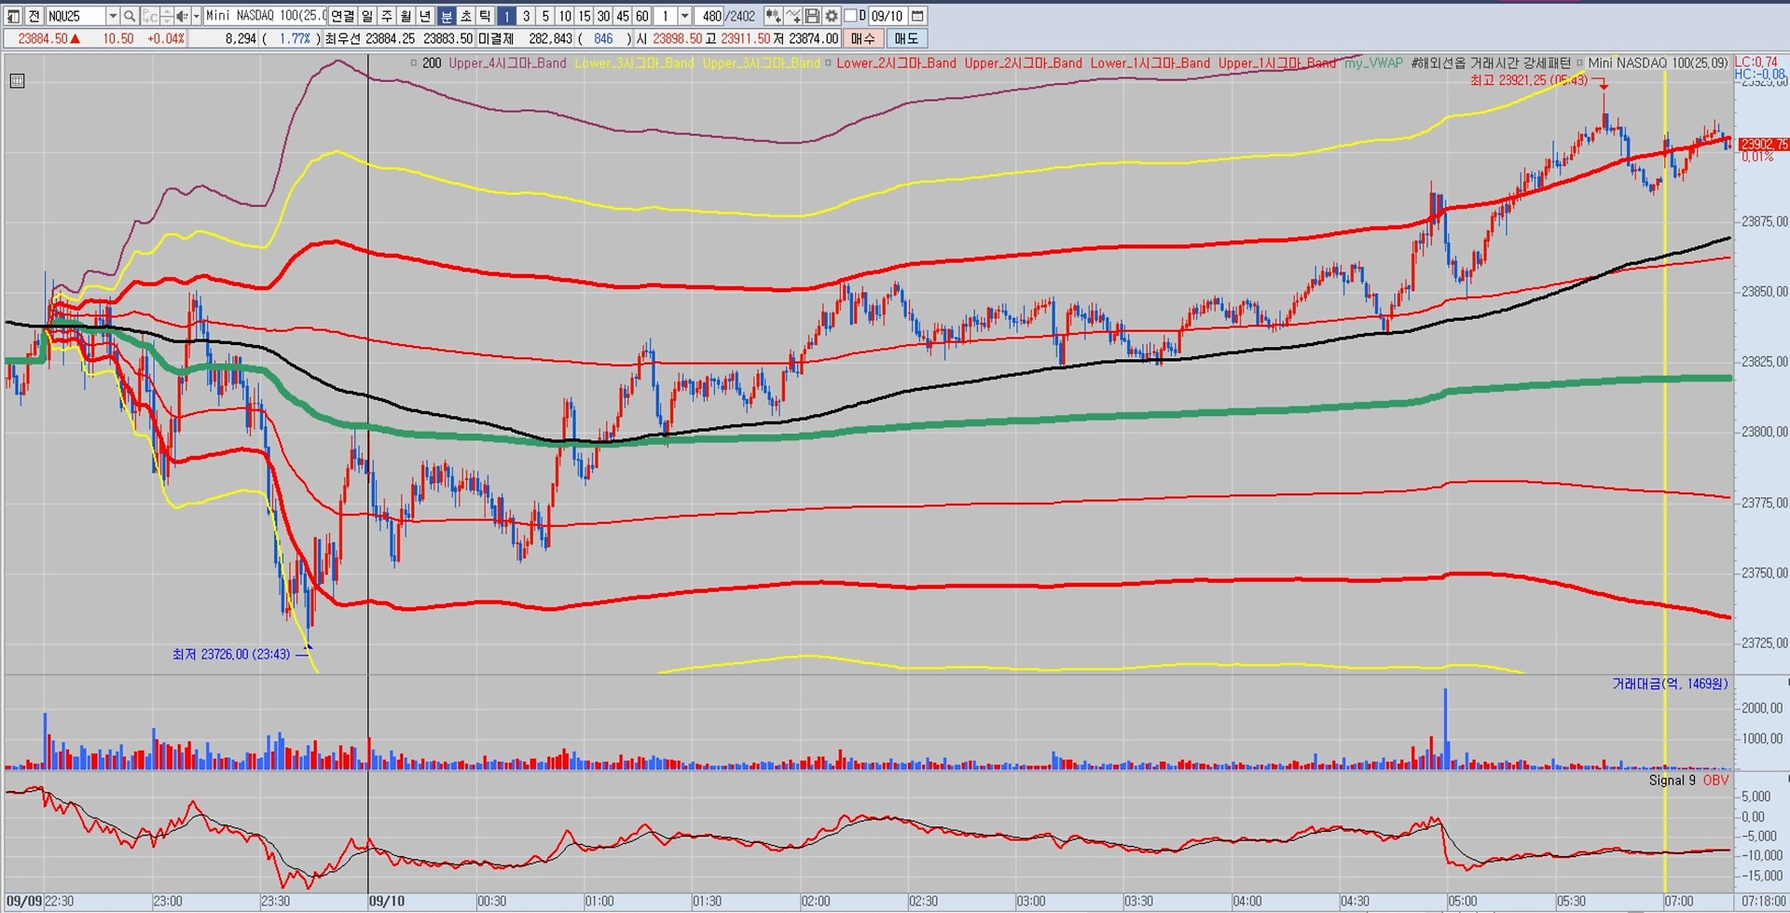1790x913 pixels.
Task: Click the Lower_2시그마_Band legend label
Action: point(896,63)
